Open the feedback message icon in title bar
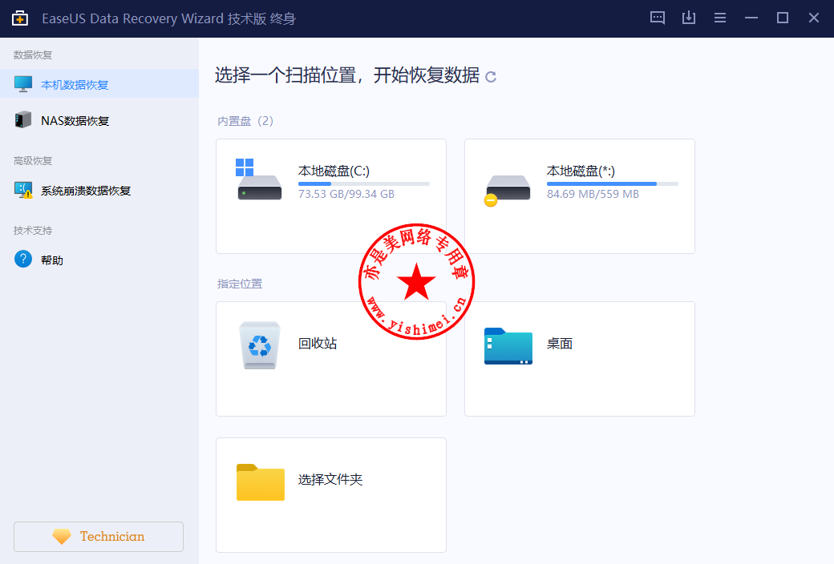Screen dimensions: 834x564 pos(658,18)
